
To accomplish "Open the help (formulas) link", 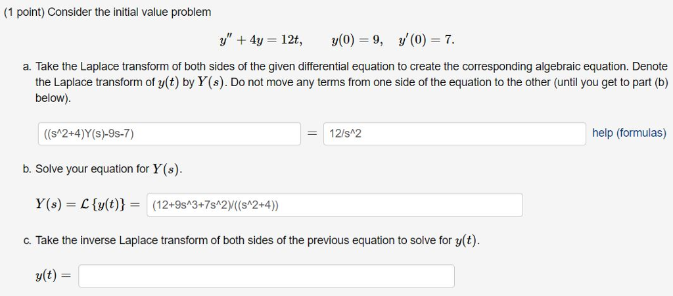I will (x=629, y=133).
